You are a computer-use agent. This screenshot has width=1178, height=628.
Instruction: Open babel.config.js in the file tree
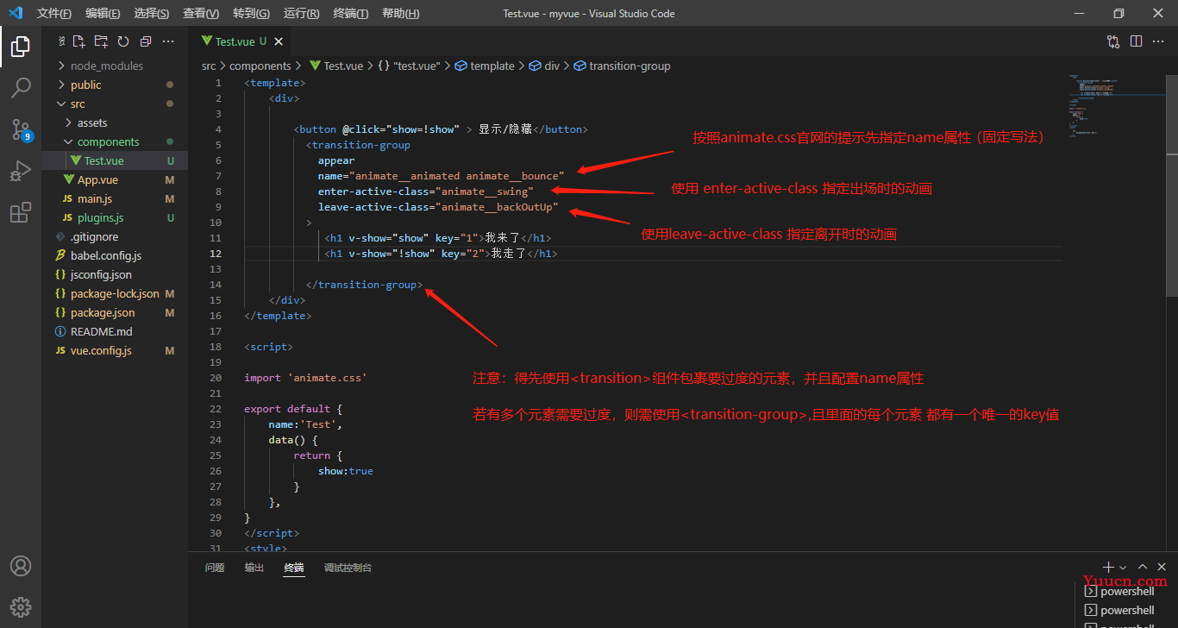tap(115, 255)
